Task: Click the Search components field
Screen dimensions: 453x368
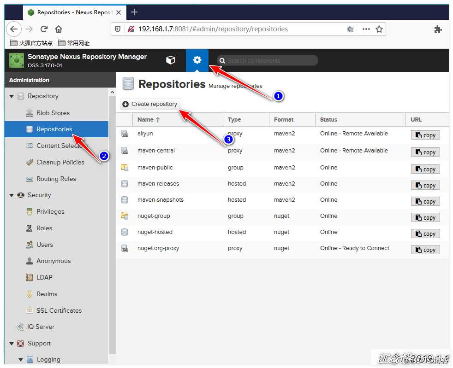Action: tap(267, 60)
